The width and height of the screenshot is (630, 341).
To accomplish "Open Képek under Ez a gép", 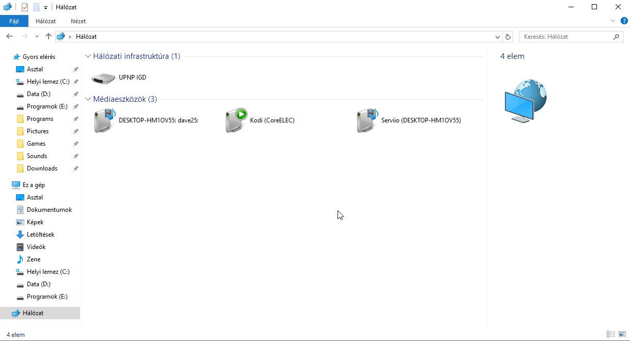I will (35, 222).
